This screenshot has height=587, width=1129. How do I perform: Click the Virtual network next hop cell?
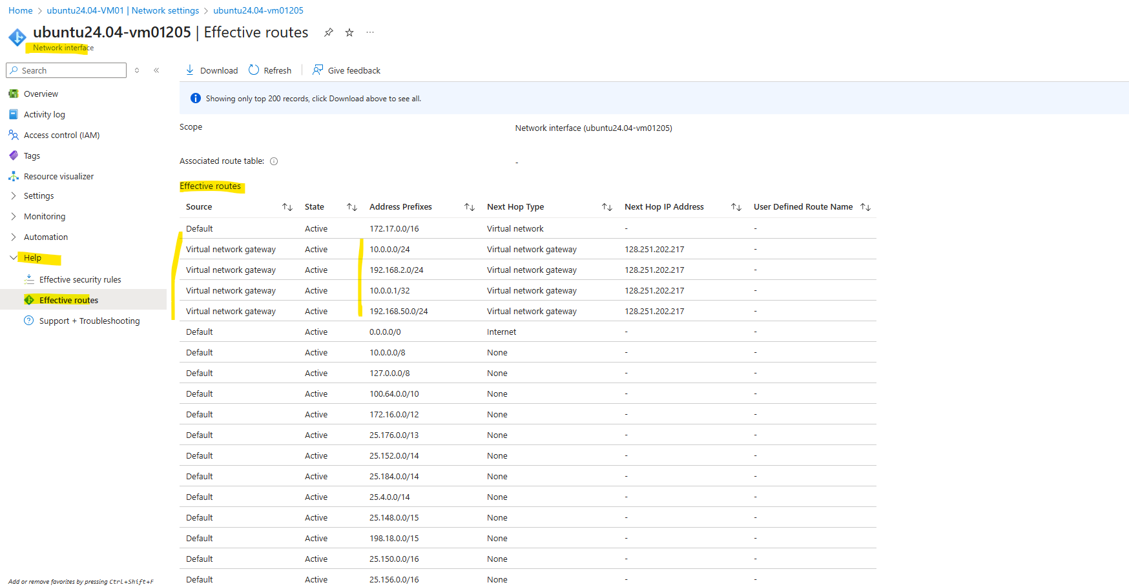(515, 229)
